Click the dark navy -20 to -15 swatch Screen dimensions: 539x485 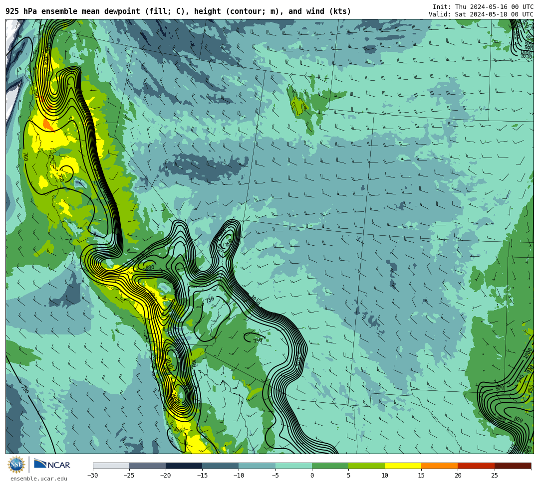[184, 466]
